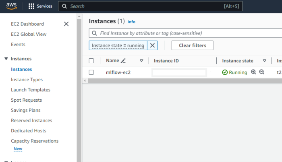282x162 pixels.
Task: Open EC2 Global View
Action: click(x=29, y=34)
